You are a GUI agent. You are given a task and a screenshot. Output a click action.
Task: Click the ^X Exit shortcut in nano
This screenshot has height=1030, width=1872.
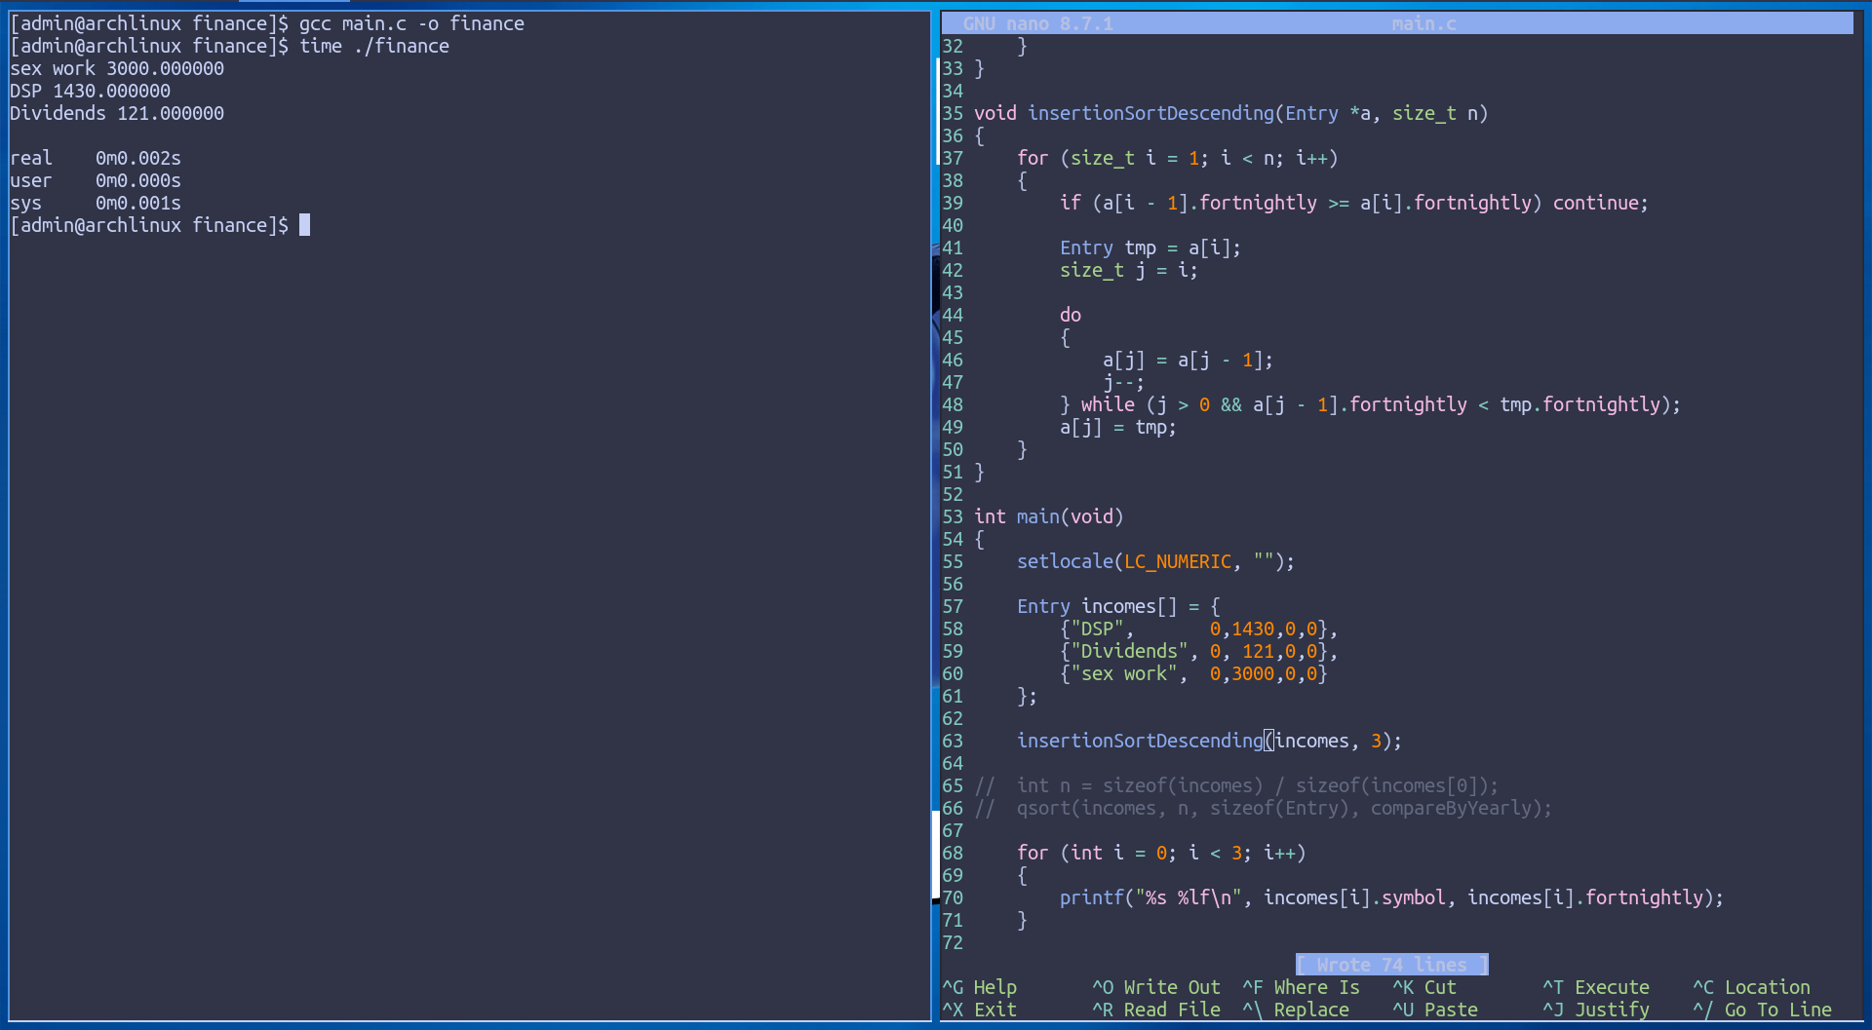979,1010
